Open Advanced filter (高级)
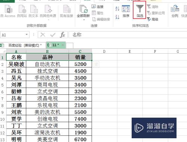The image size is (187, 142). [153, 19]
